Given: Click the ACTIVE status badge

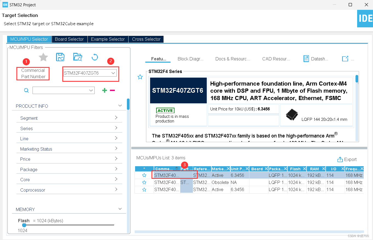Looking at the screenshot, I should point(165,110).
